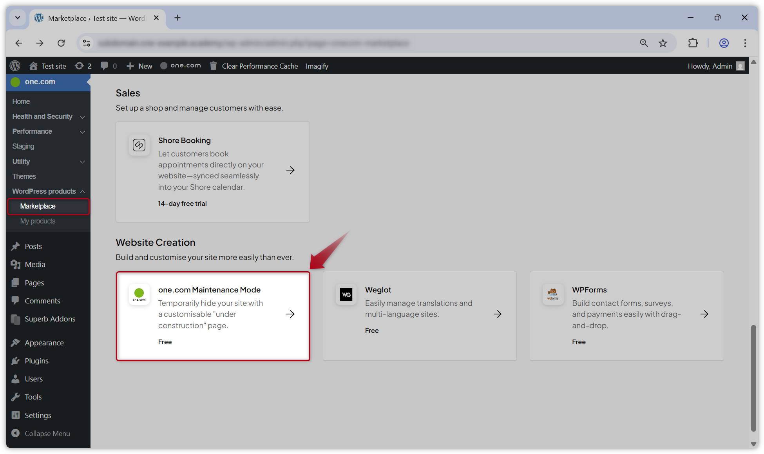The image size is (764, 454).
Task: Open the New menu in admin bar
Action: coord(139,65)
